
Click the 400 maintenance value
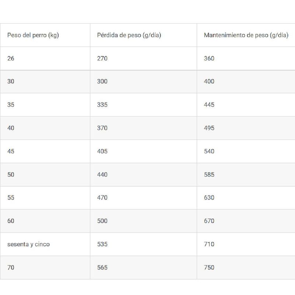coord(209,81)
